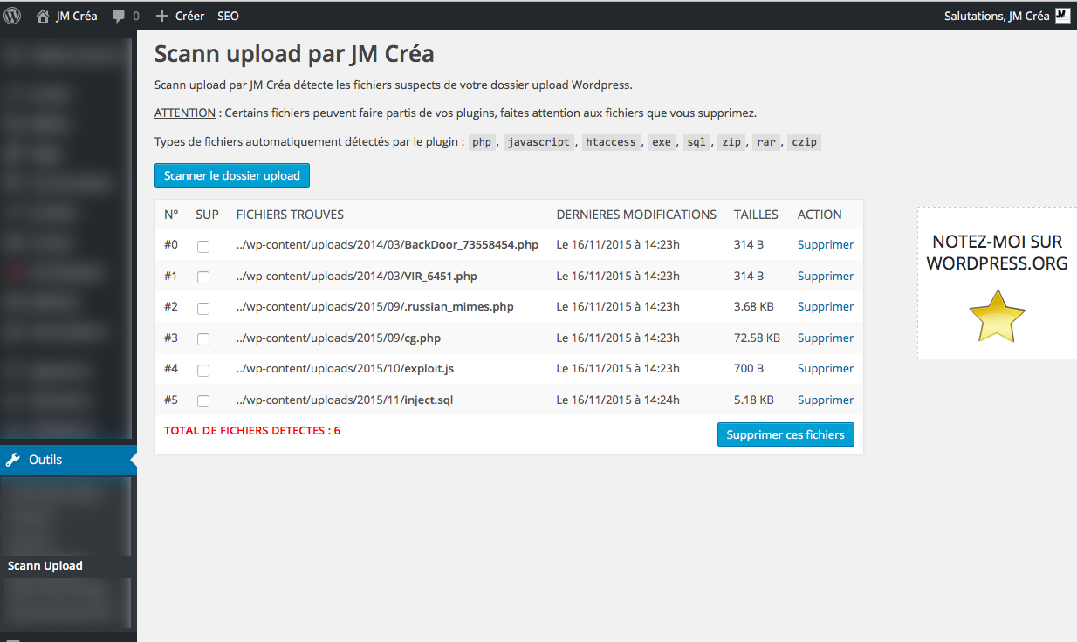Click file path .russian_mimes.php

click(375, 306)
